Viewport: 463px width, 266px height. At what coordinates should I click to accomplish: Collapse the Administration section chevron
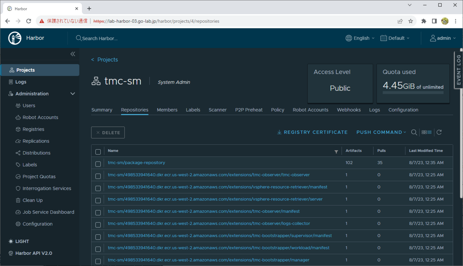click(x=73, y=94)
